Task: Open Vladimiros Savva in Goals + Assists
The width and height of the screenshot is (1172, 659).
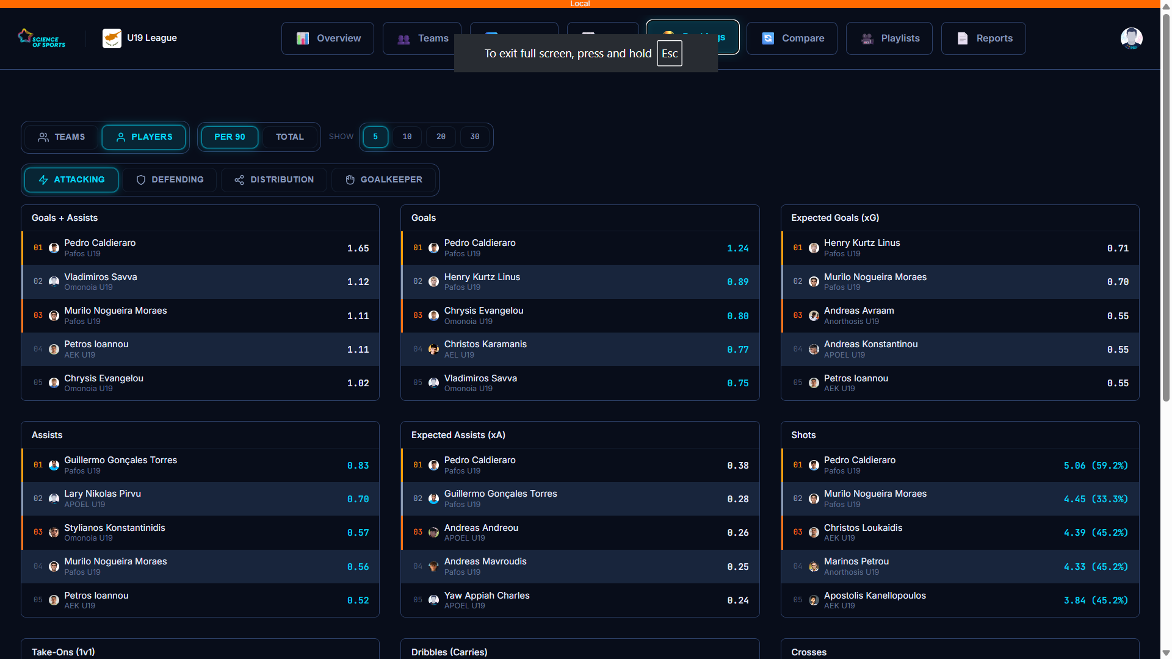Action: click(200, 282)
